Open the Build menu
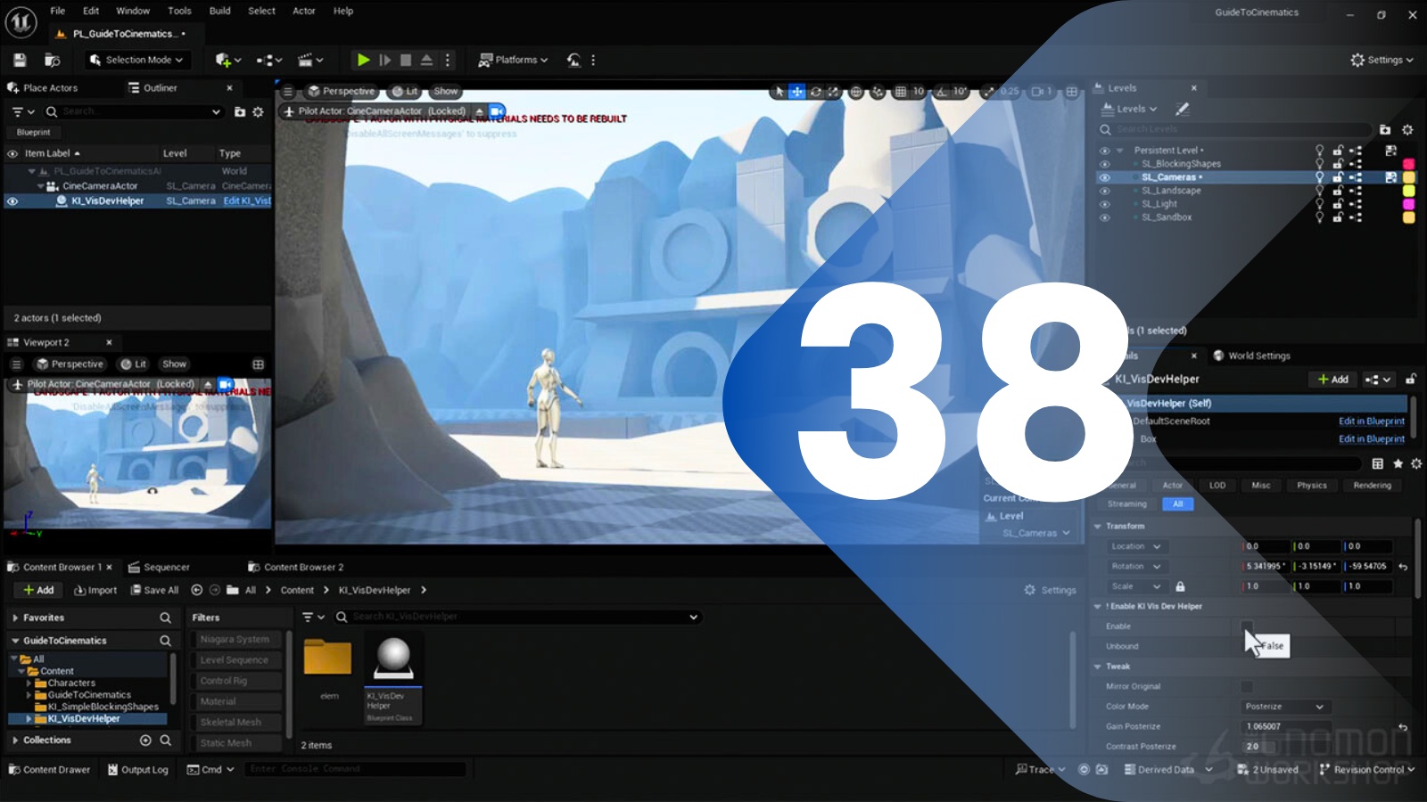The width and height of the screenshot is (1427, 802). pyautogui.click(x=219, y=11)
